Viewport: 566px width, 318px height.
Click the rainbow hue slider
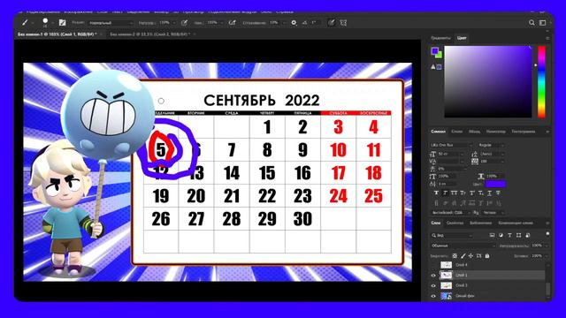pos(541,81)
